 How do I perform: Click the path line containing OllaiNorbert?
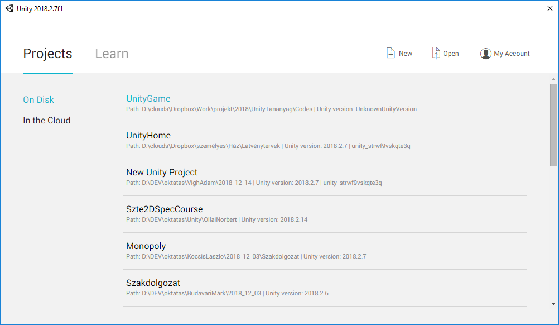pos(217,220)
